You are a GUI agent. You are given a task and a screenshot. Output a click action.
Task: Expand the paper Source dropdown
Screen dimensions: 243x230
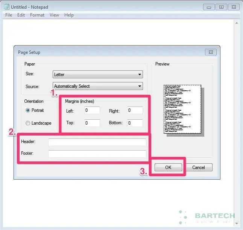click(98, 86)
